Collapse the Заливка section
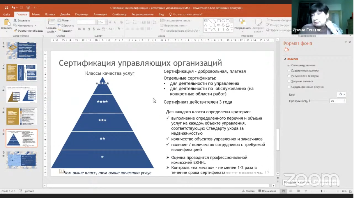Image resolution: width=354 pixels, height=198 pixels. [285, 59]
